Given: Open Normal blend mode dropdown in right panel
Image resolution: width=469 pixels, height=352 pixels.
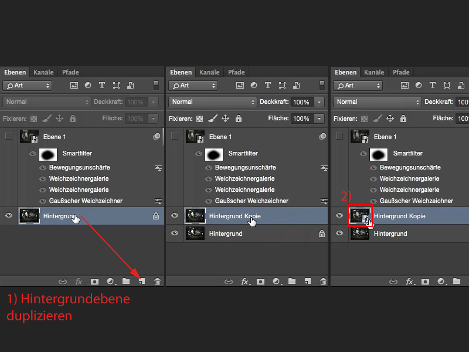Looking at the screenshot, I should point(377,102).
